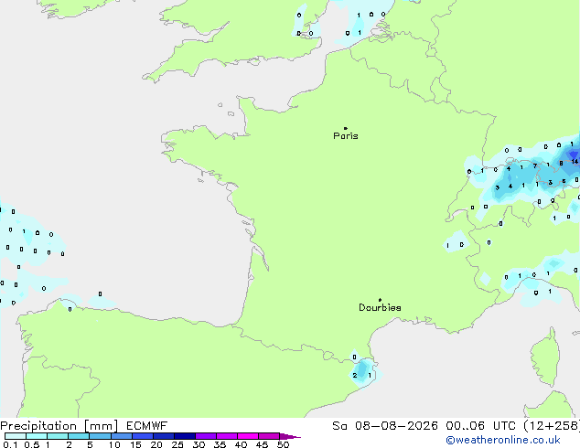Select the 0.1 mm lightest legend swatch

tap(16, 436)
